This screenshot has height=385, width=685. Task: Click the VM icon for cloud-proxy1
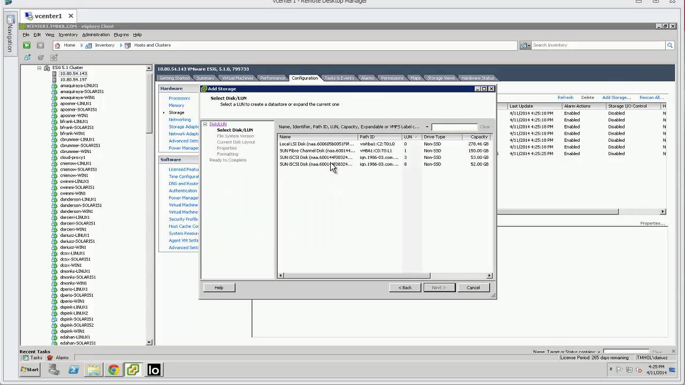coord(55,158)
